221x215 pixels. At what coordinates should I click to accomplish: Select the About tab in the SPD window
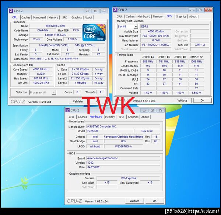coord(193,17)
